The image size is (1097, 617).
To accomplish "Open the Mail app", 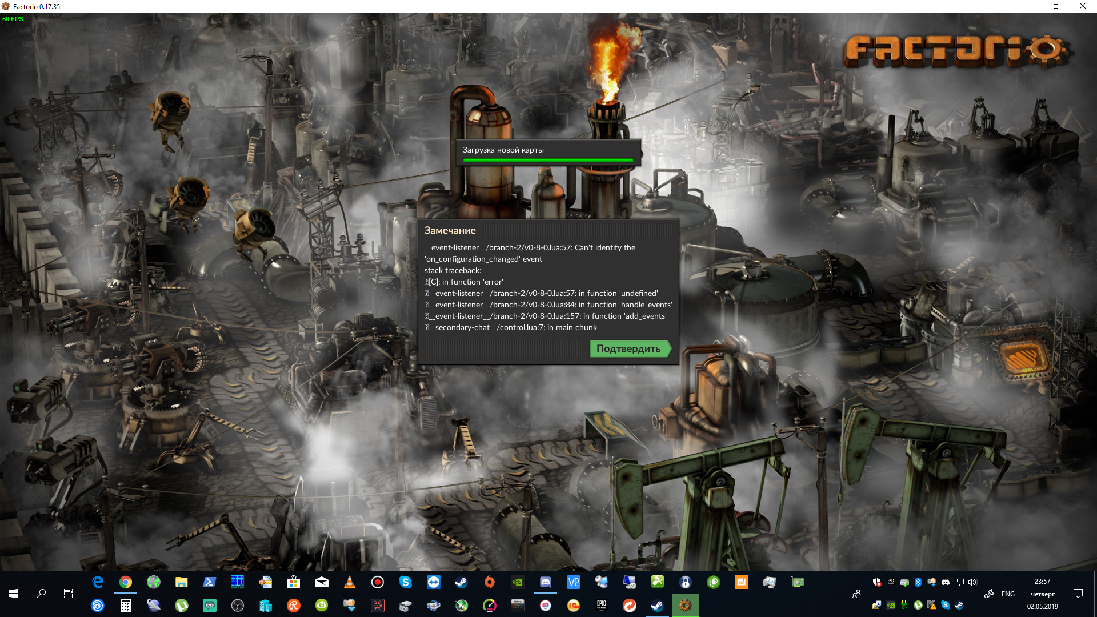I will [322, 582].
